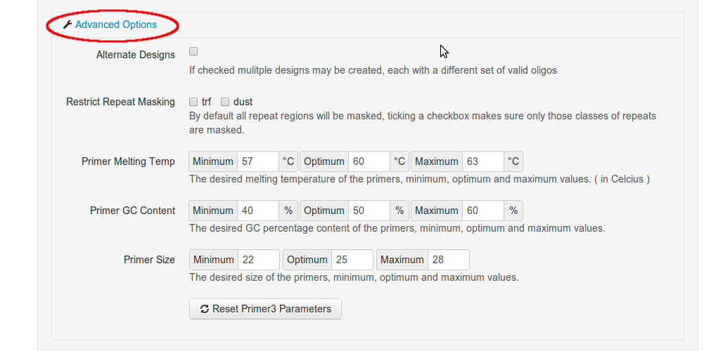Click the Restrict Repeat Masking label
The width and height of the screenshot is (716, 351).
pyautogui.click(x=120, y=102)
